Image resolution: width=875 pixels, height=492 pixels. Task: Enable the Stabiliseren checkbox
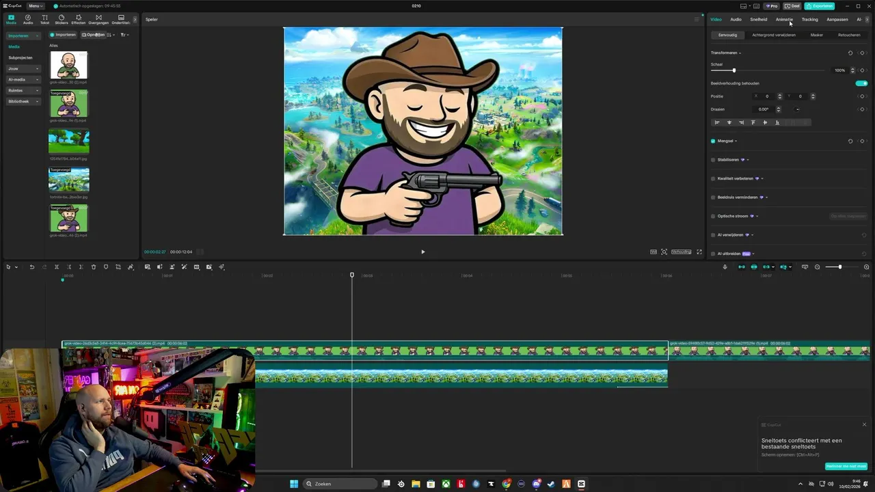(x=713, y=160)
